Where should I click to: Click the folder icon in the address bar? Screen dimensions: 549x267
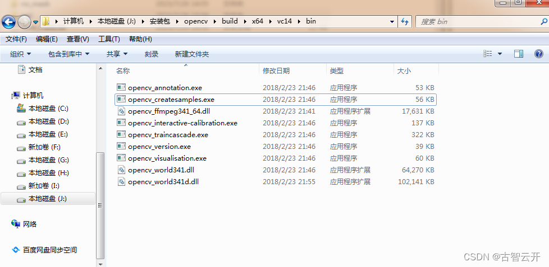click(45, 22)
